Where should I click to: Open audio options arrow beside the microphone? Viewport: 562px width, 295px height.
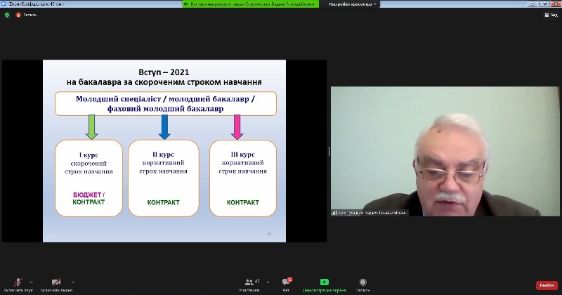click(32, 282)
